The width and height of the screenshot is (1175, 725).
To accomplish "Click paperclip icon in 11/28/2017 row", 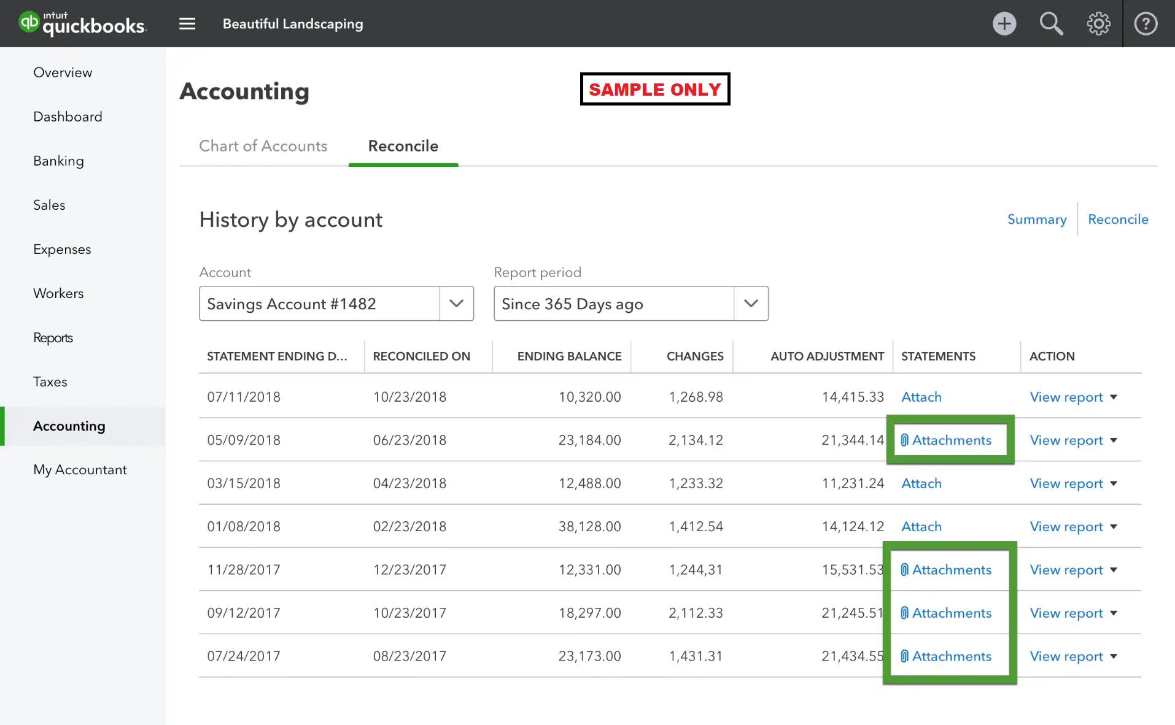I will pyautogui.click(x=904, y=570).
